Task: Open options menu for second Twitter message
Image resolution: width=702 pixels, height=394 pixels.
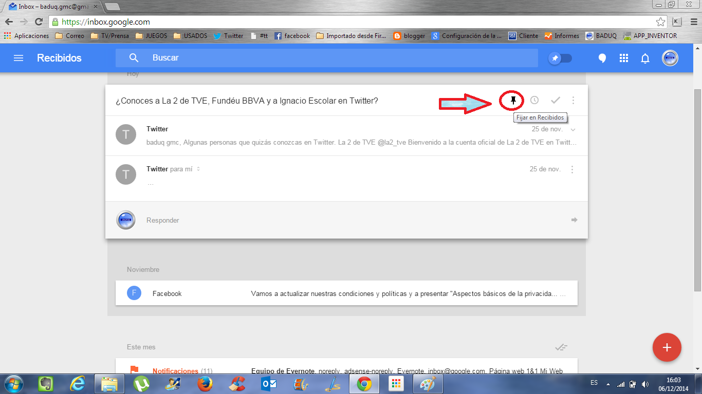Action: coord(572,169)
